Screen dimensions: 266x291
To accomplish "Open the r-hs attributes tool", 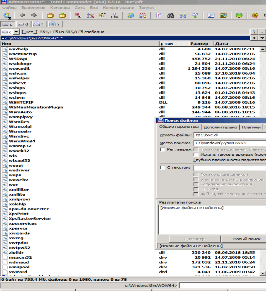I will coord(114,15).
